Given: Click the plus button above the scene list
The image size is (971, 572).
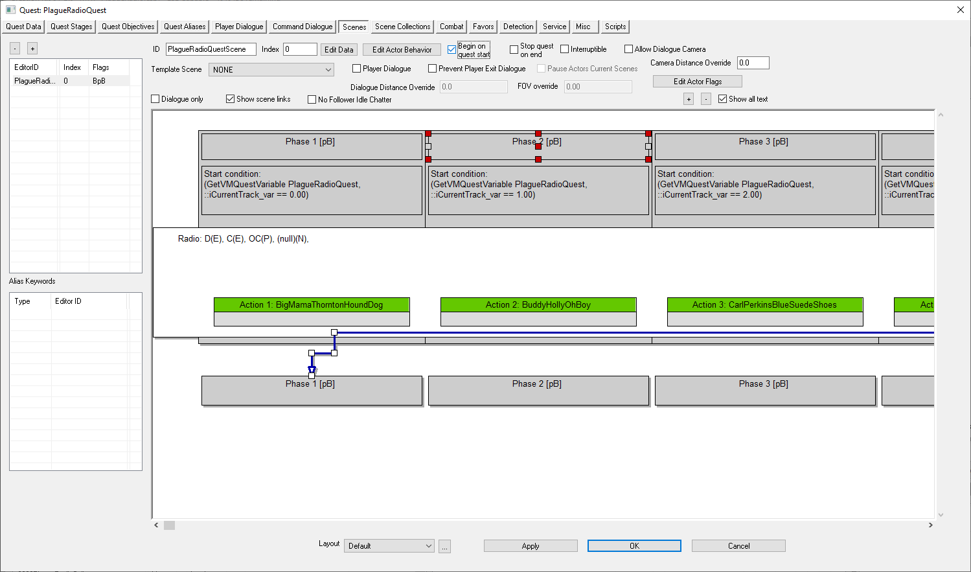Looking at the screenshot, I should [x=32, y=49].
